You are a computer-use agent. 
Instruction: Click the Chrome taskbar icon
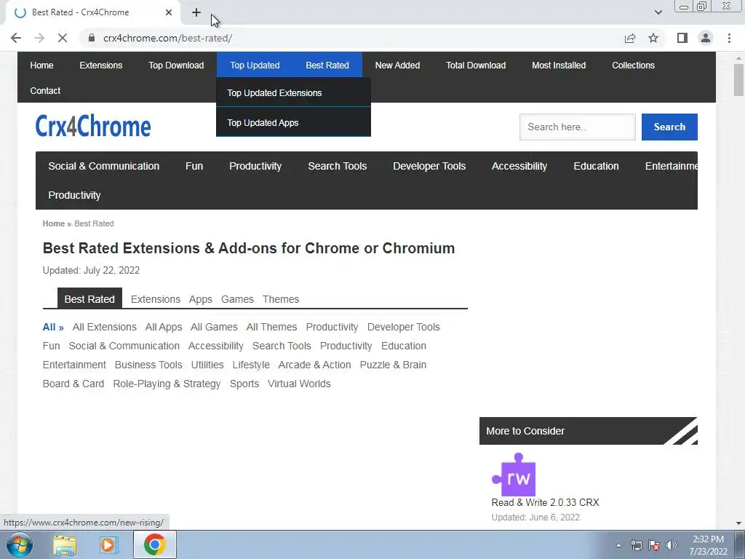pos(155,544)
